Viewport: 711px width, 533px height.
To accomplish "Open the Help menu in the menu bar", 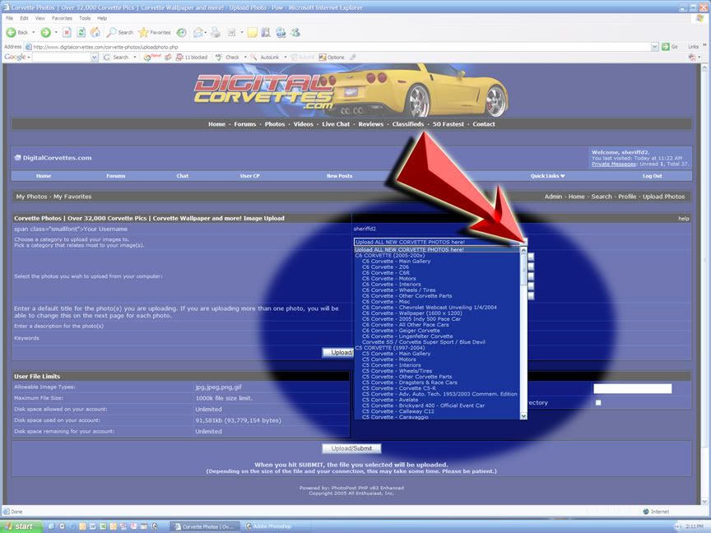I will (x=102, y=18).
